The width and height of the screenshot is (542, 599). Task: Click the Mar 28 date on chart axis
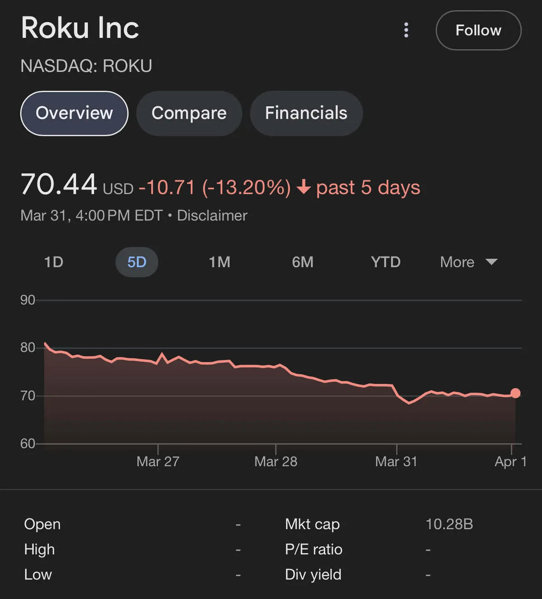point(276,461)
